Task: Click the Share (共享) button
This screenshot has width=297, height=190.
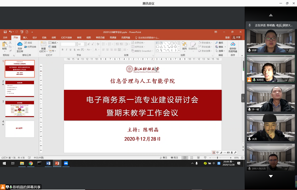Action: 237,37
